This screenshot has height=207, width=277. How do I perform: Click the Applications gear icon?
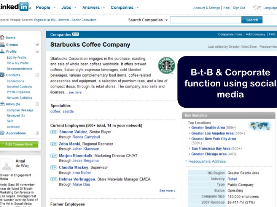point(2,133)
